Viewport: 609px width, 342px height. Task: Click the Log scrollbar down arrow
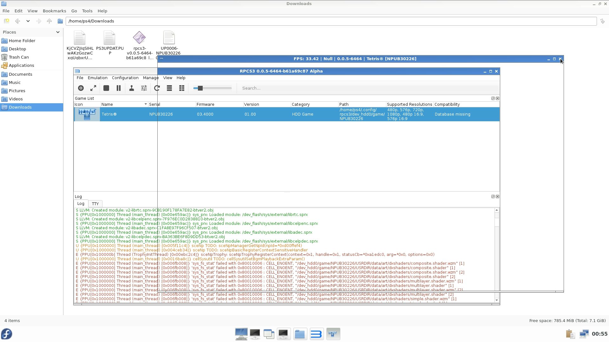(497, 300)
